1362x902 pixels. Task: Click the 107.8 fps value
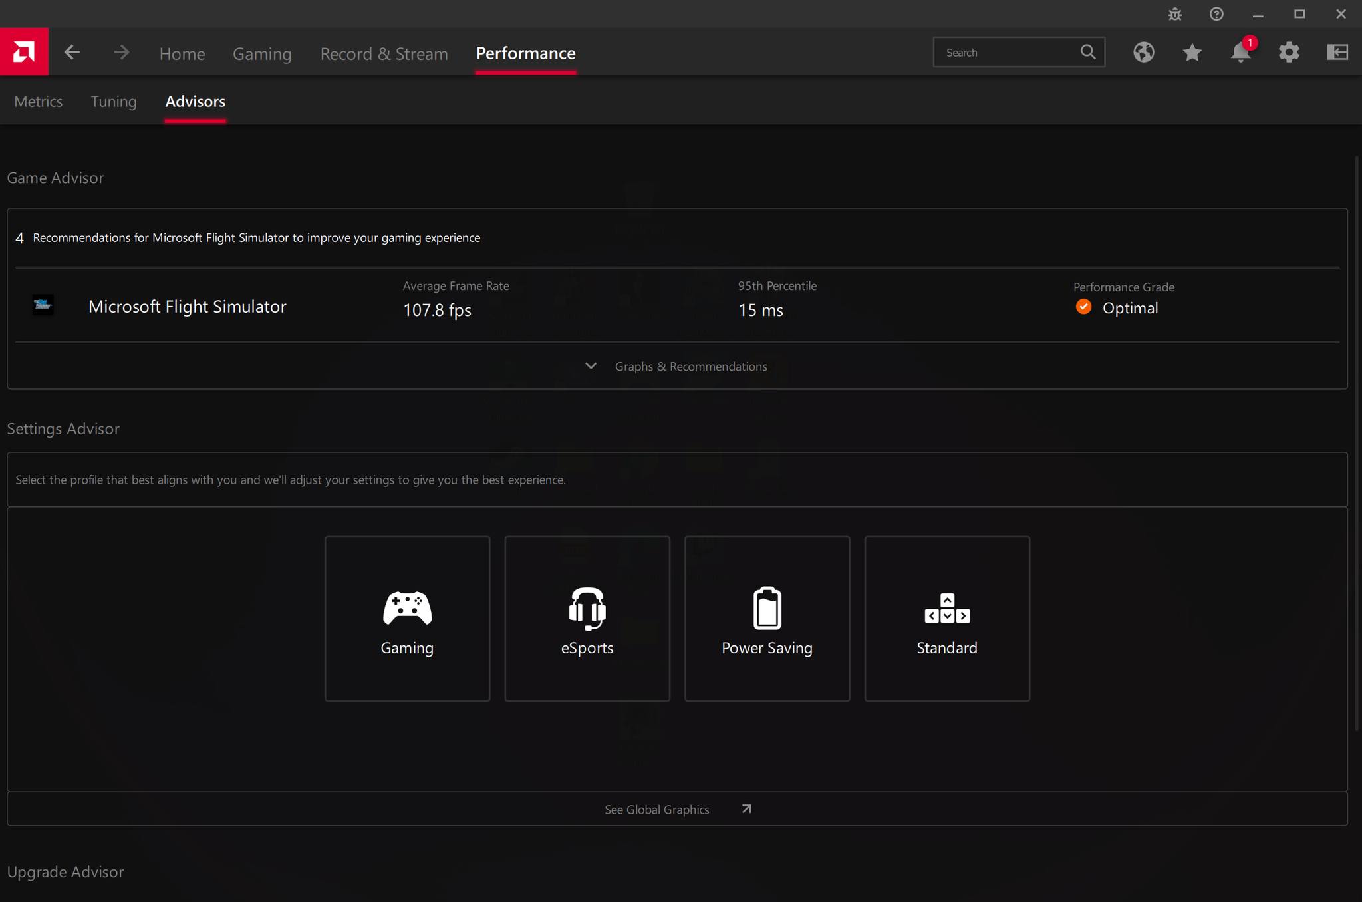point(437,310)
